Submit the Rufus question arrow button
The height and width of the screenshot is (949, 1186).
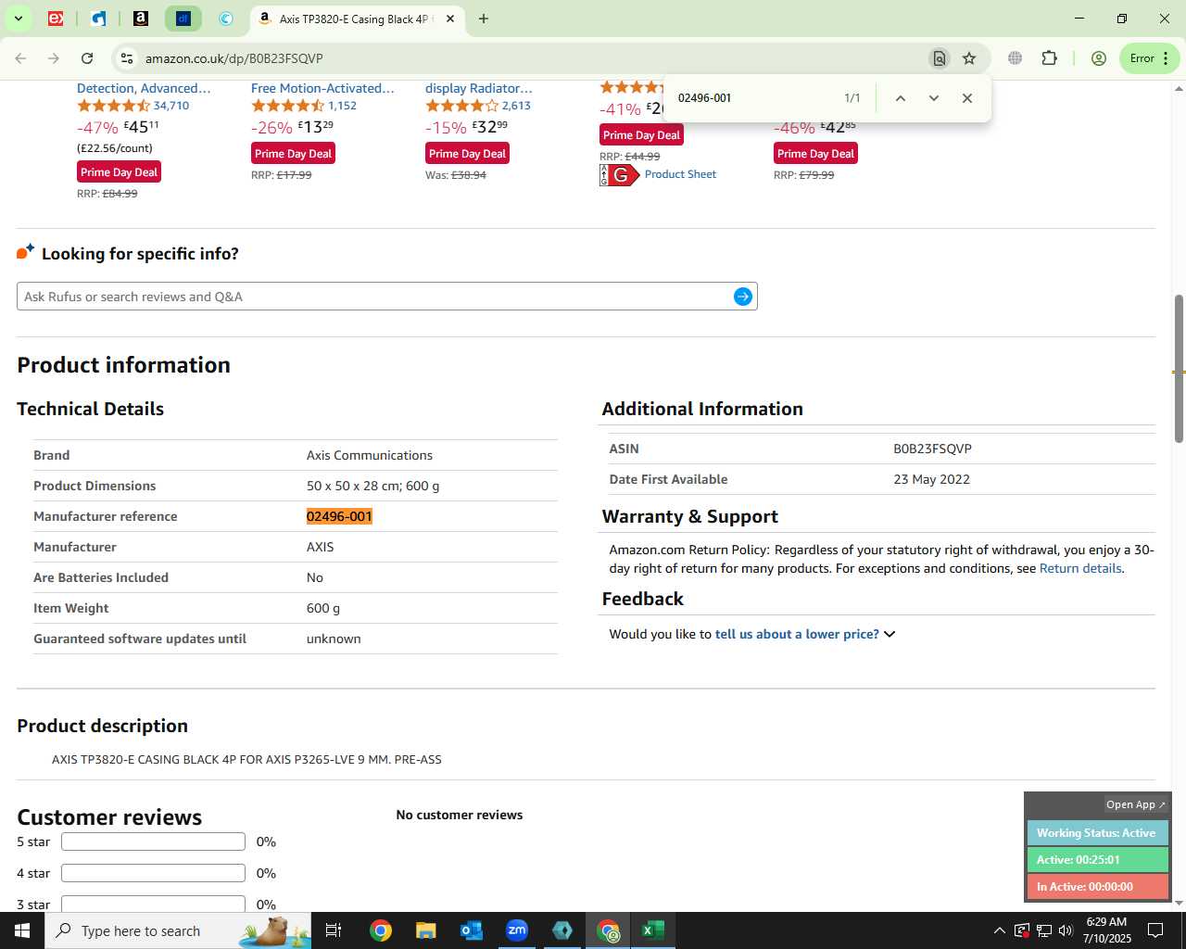pyautogui.click(x=743, y=297)
